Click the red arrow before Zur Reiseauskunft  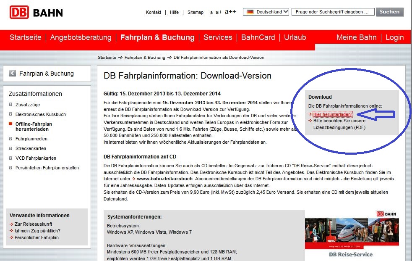click(11, 224)
